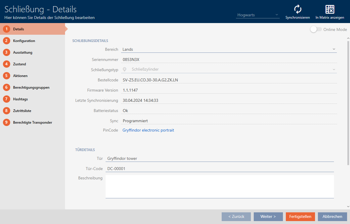Open the Schließungstyp dropdown arrow

coord(334,69)
